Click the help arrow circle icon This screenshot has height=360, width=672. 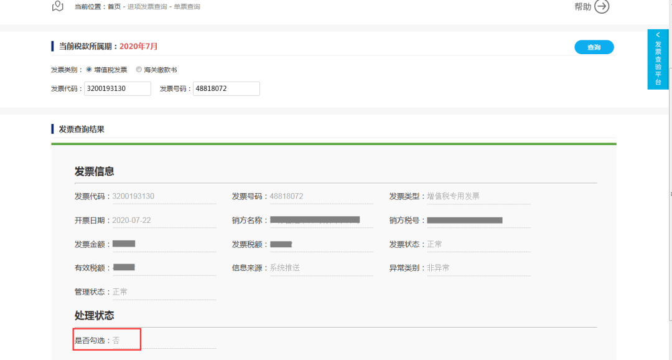tap(602, 6)
